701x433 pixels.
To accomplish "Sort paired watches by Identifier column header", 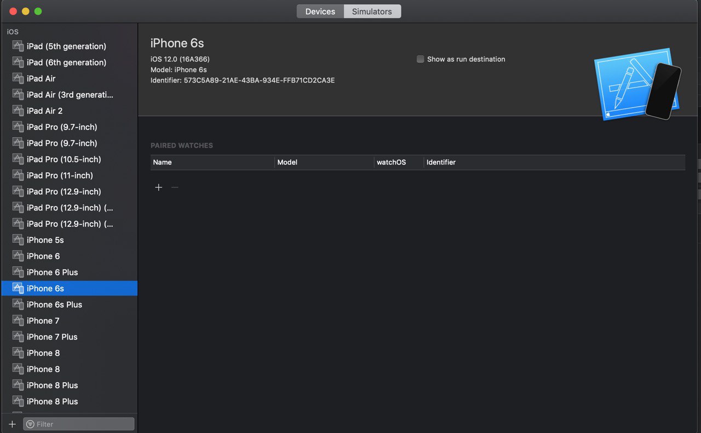I will click(554, 162).
